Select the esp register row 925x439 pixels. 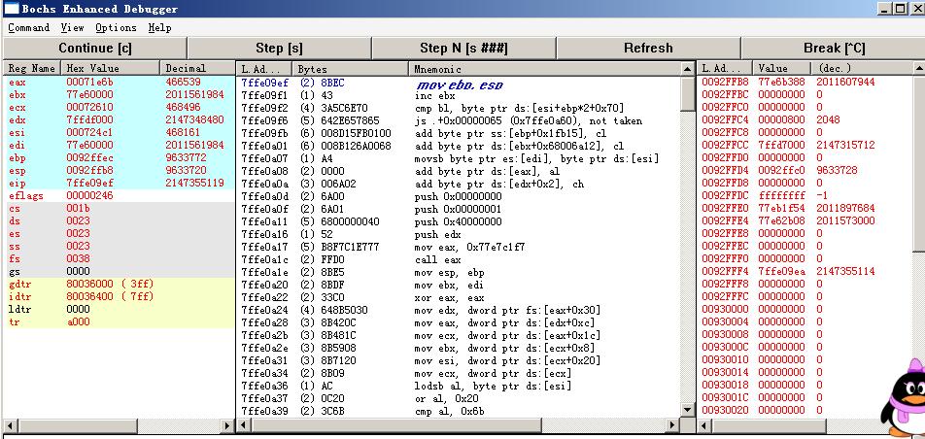[x=120, y=171]
